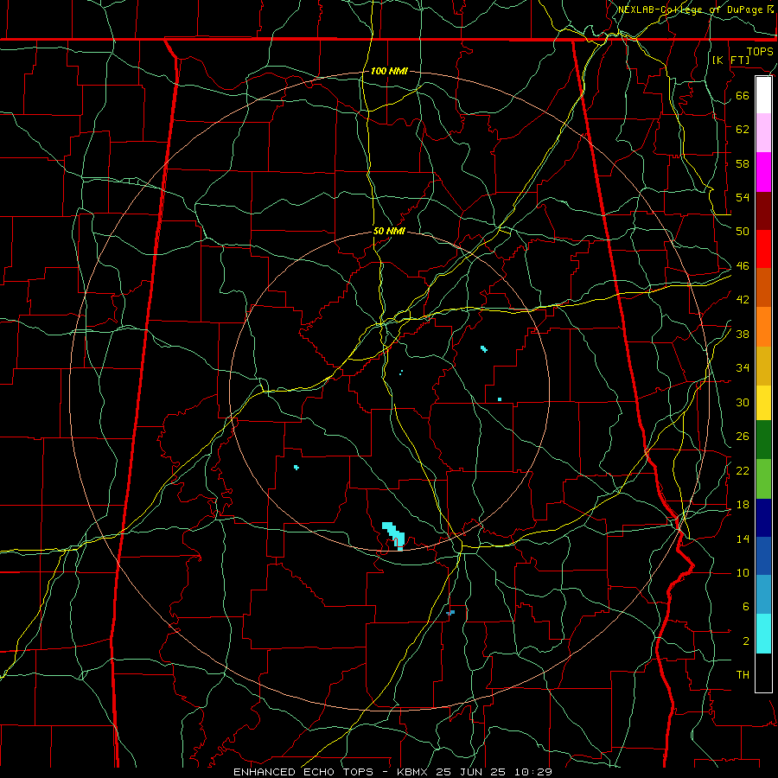This screenshot has height=778, width=778.
Task: Click the "100 NMI" range ring label
Action: [x=388, y=71]
